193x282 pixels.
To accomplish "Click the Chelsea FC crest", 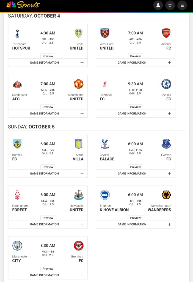I will click(x=166, y=84).
